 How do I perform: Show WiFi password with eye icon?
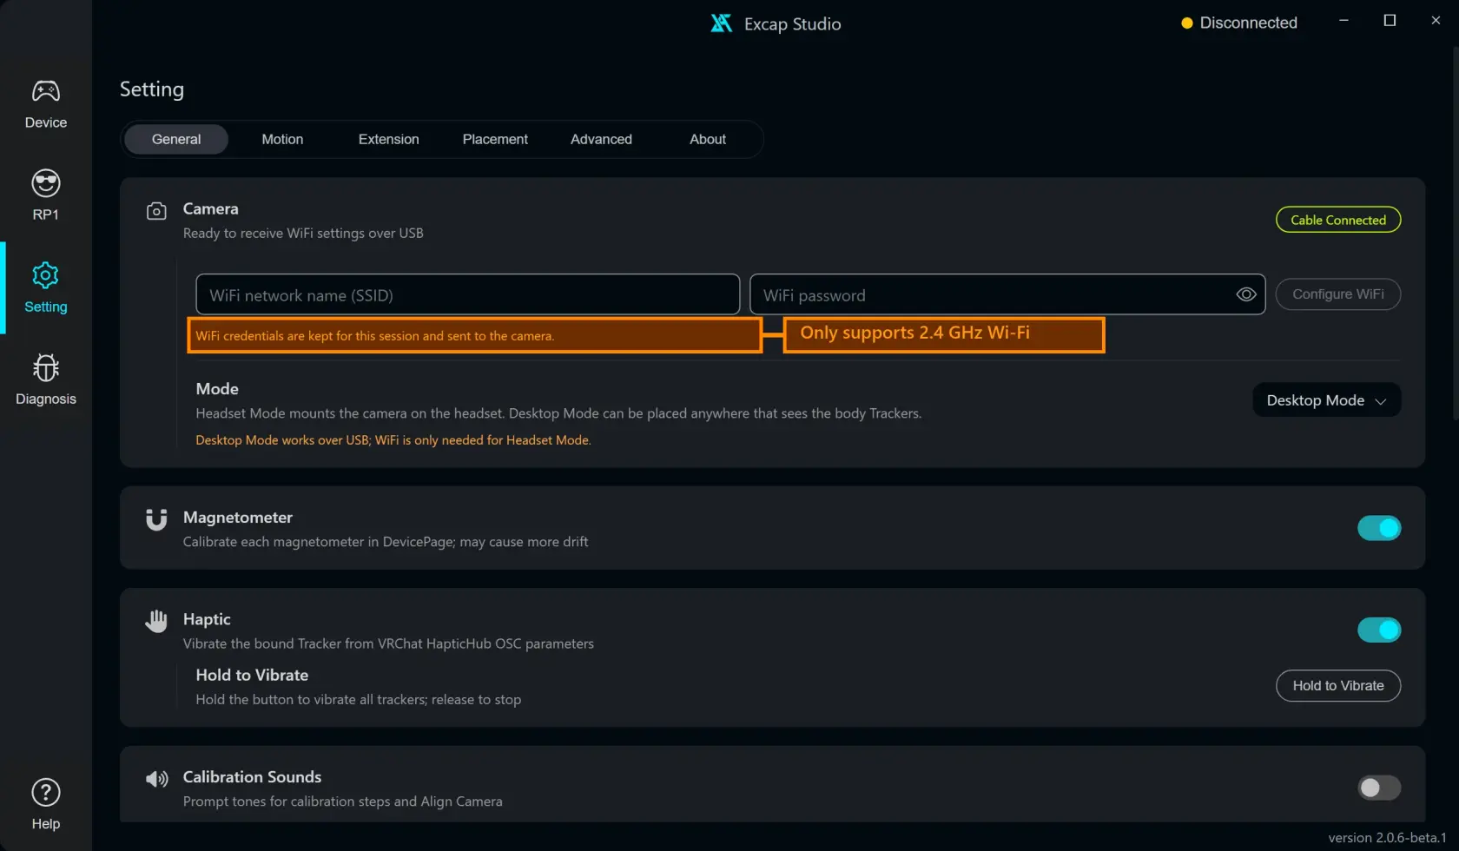click(1246, 294)
